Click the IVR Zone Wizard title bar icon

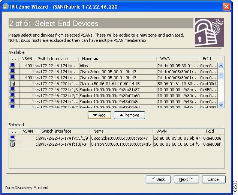[6, 6]
